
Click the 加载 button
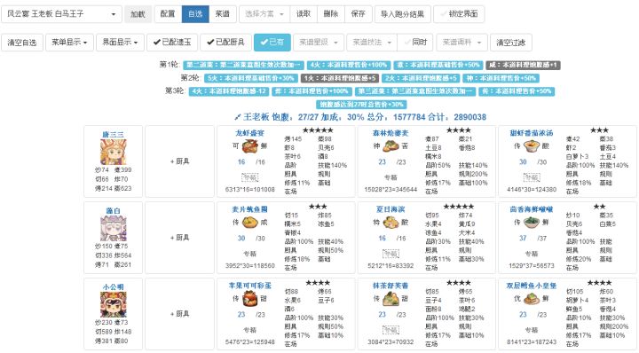pos(138,14)
